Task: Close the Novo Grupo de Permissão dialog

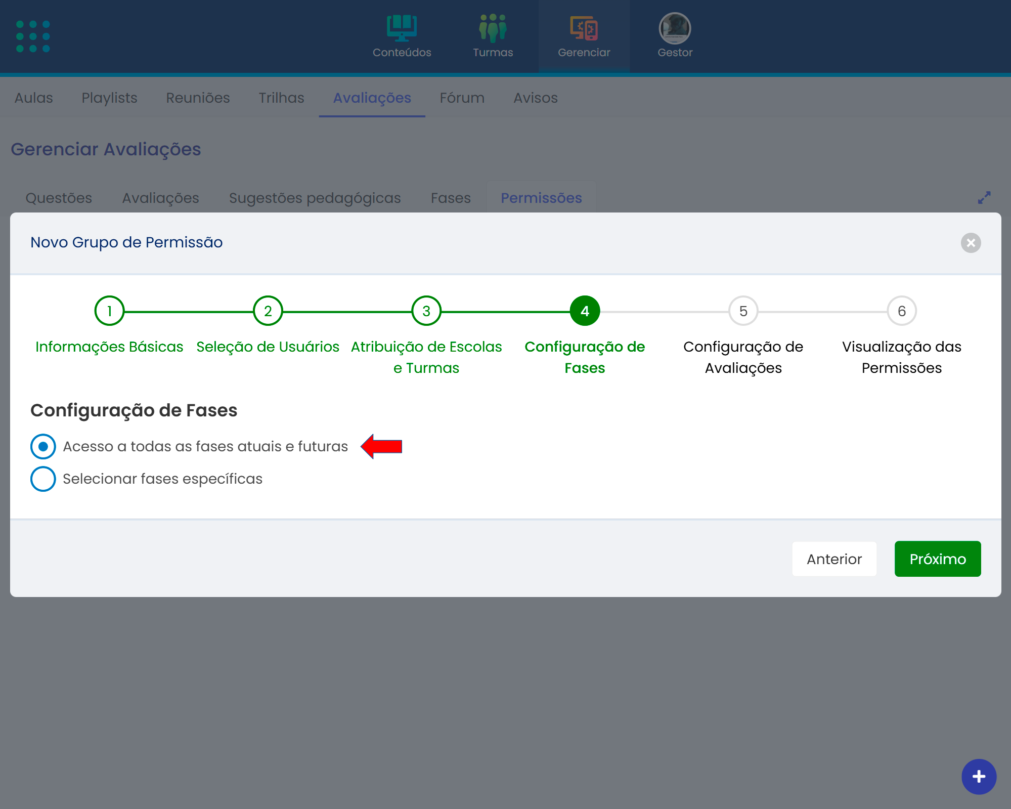Action: (971, 243)
